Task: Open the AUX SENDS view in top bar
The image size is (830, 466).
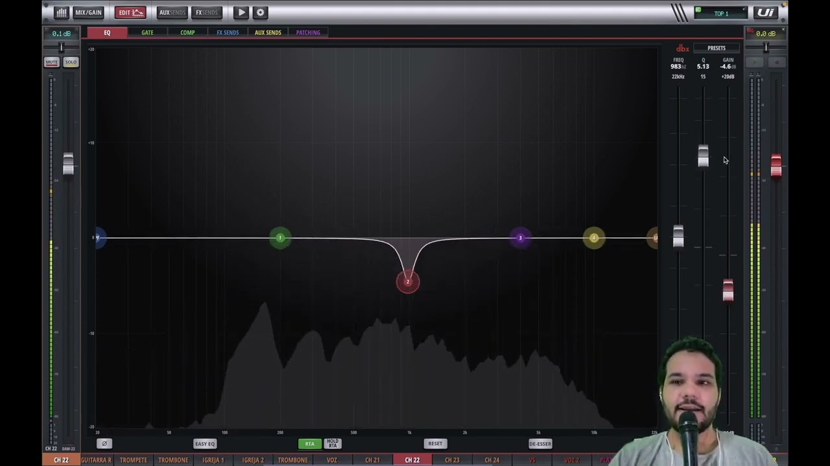Action: [172, 12]
